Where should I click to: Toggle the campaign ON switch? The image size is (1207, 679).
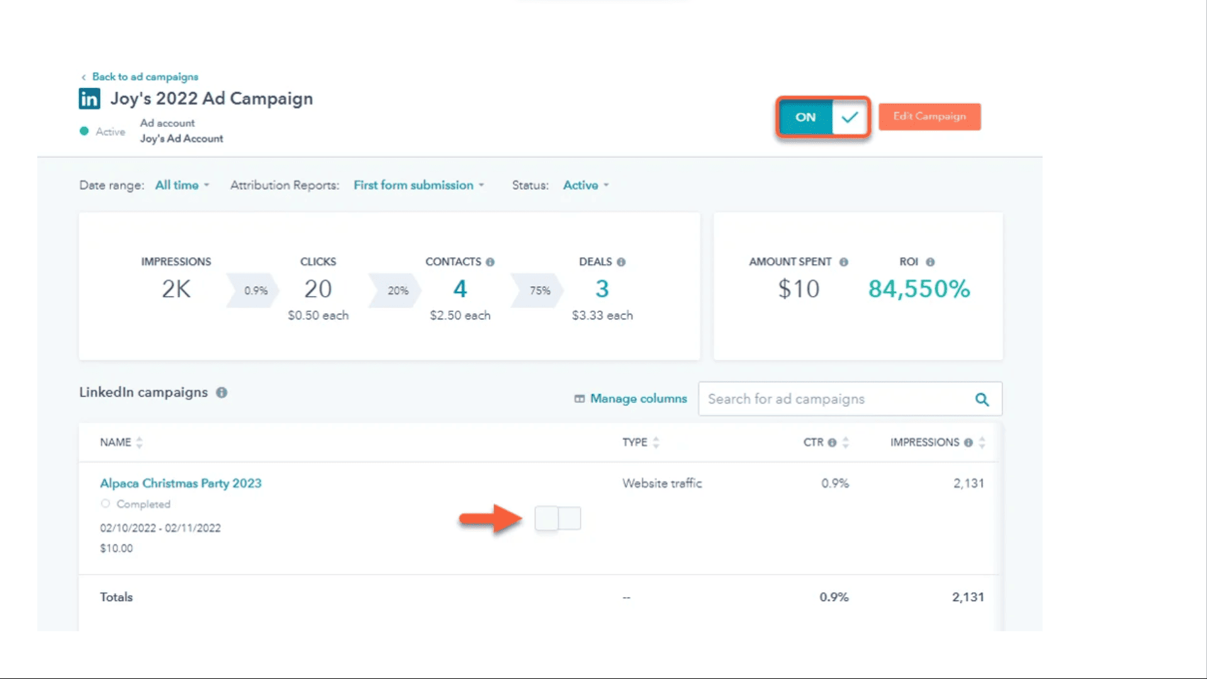823,117
